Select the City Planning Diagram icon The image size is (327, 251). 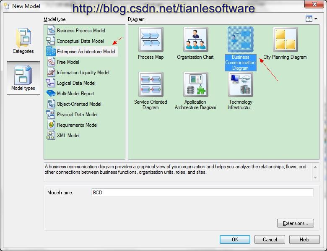tap(285, 39)
